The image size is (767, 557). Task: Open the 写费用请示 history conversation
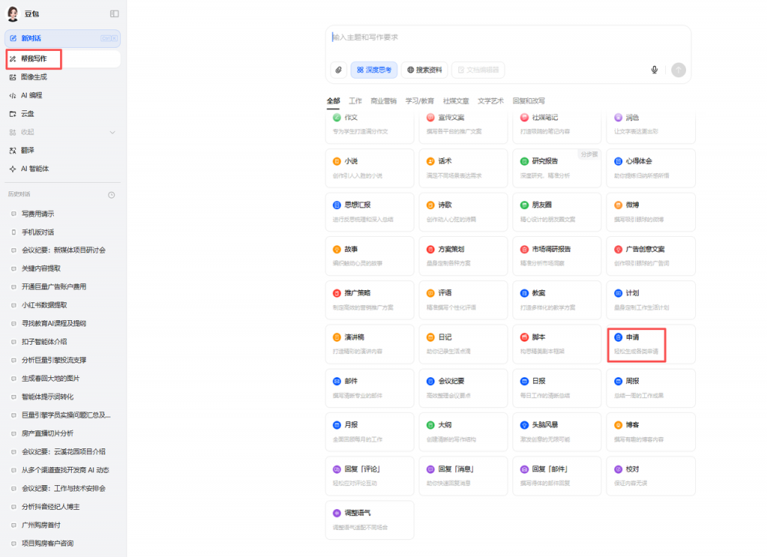click(37, 214)
